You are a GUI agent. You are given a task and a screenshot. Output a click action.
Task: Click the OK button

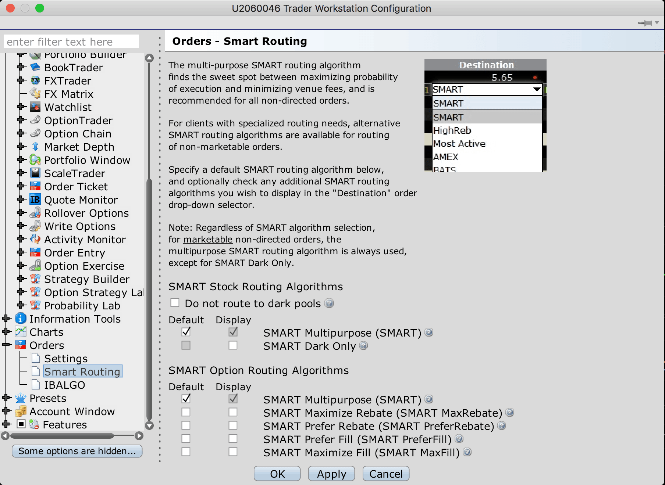(277, 474)
